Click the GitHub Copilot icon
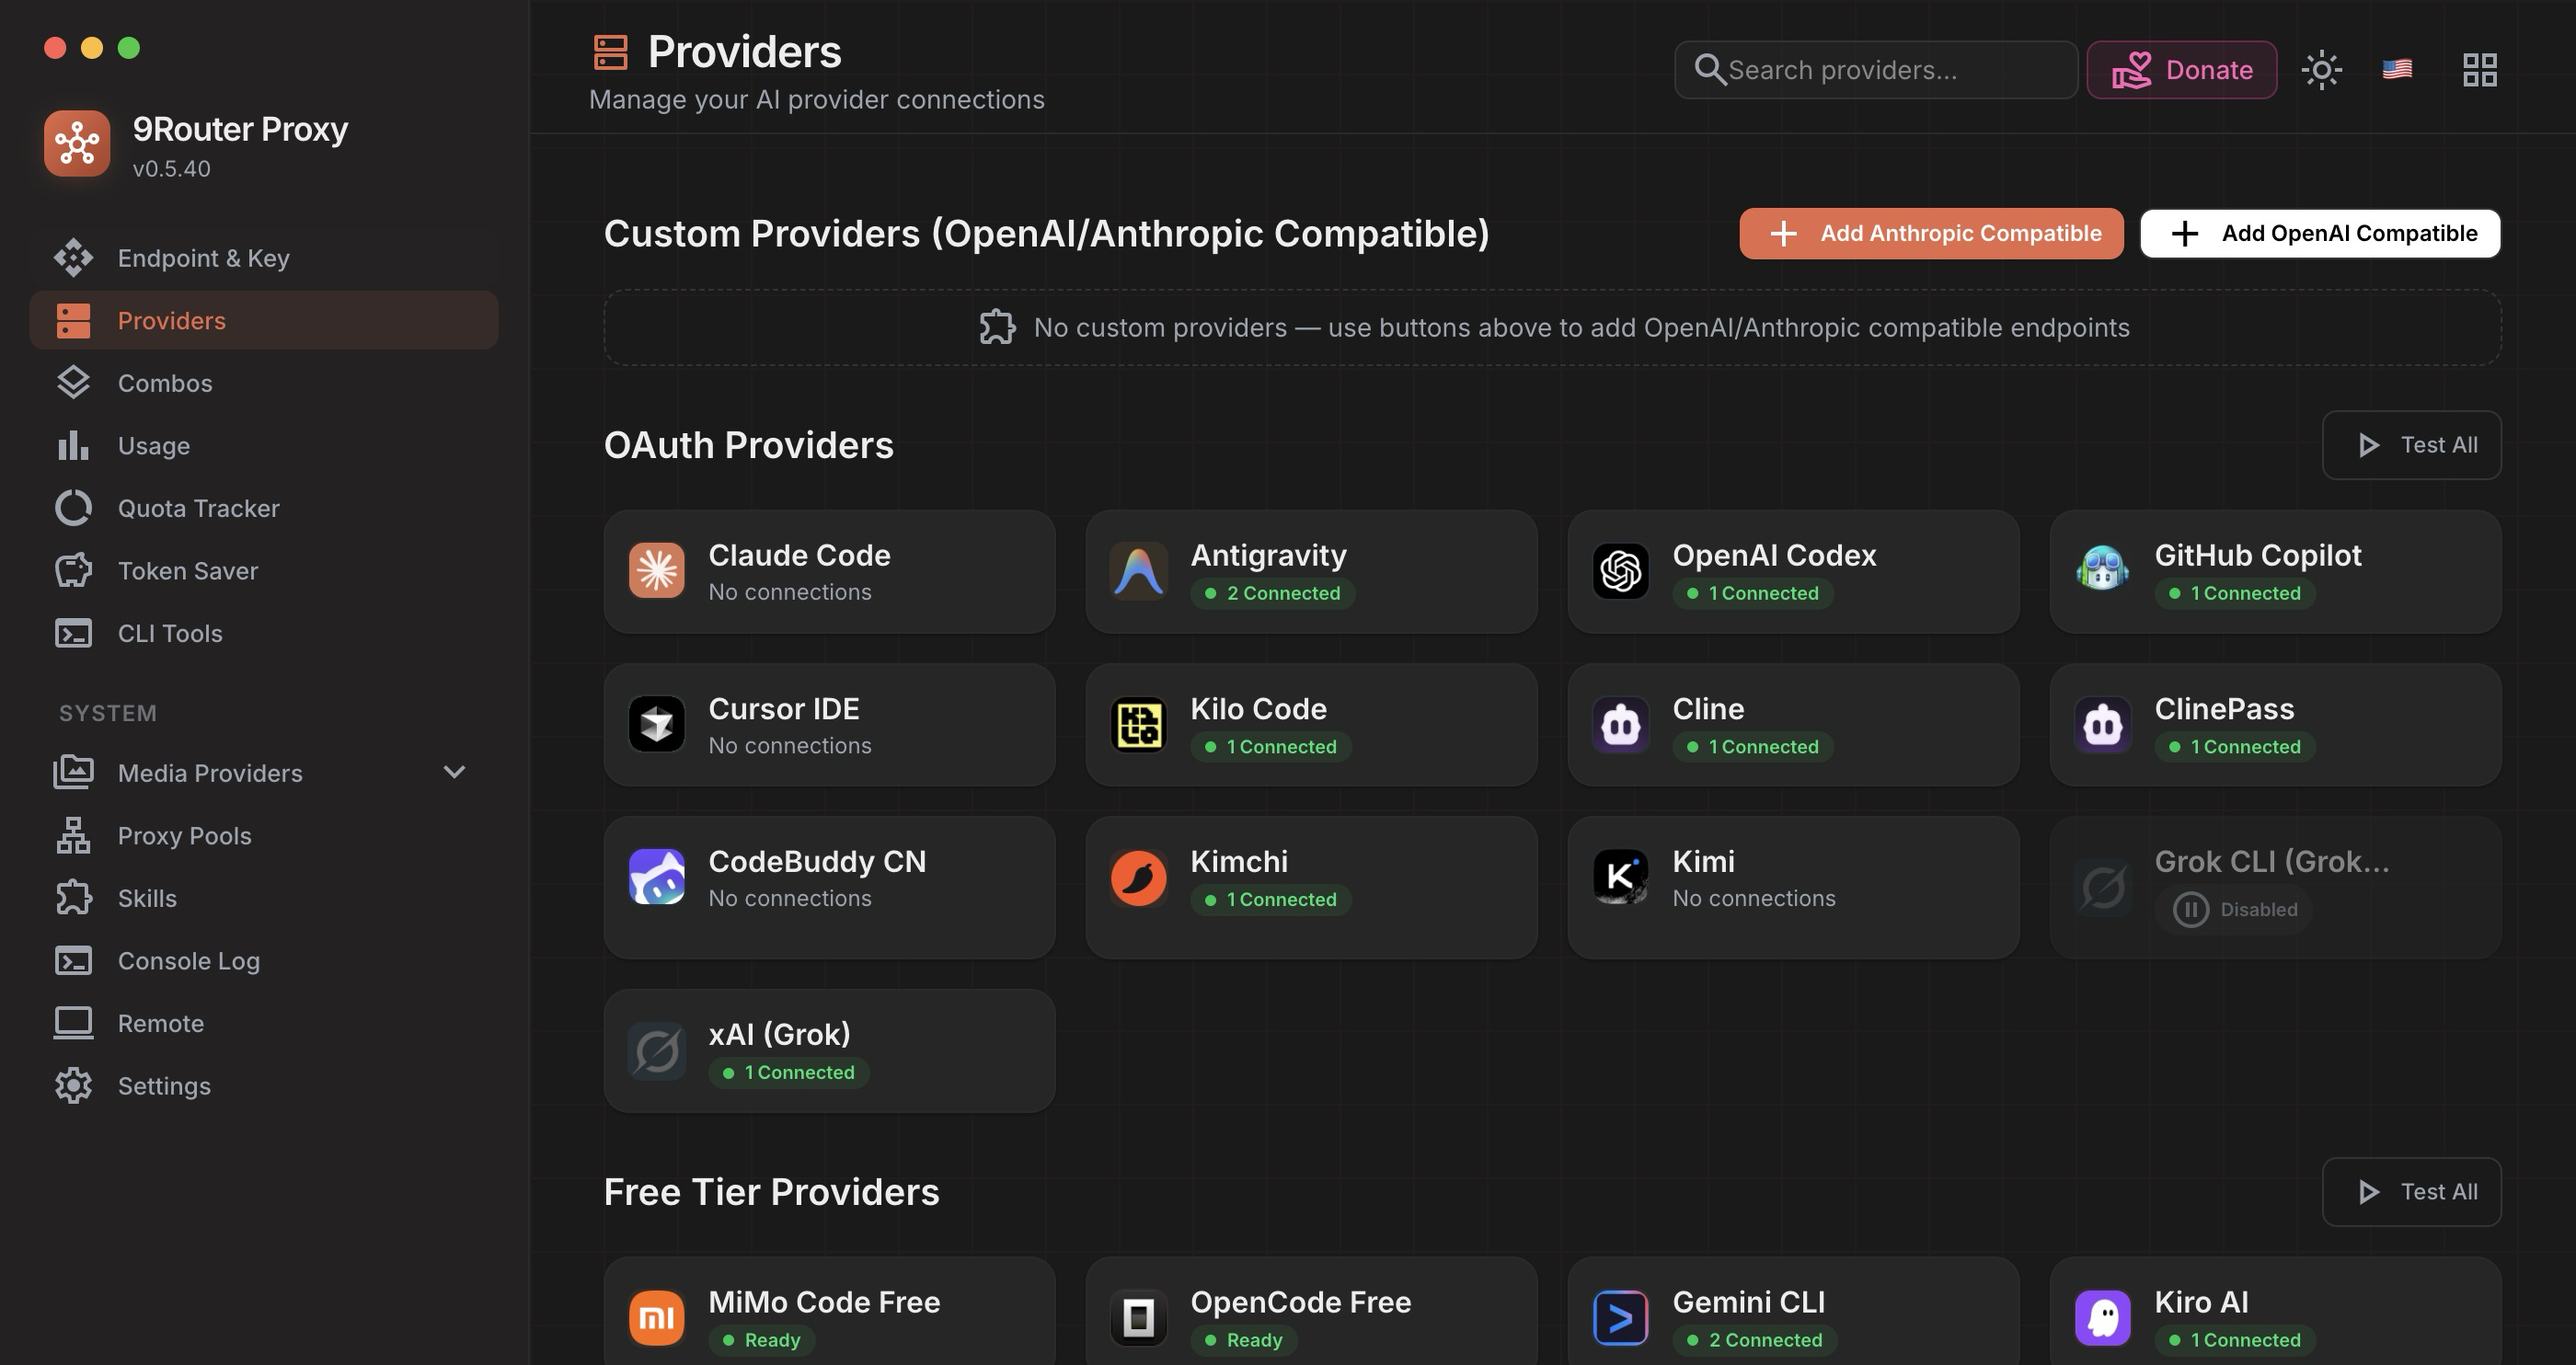The image size is (2576, 1365). click(x=2102, y=570)
